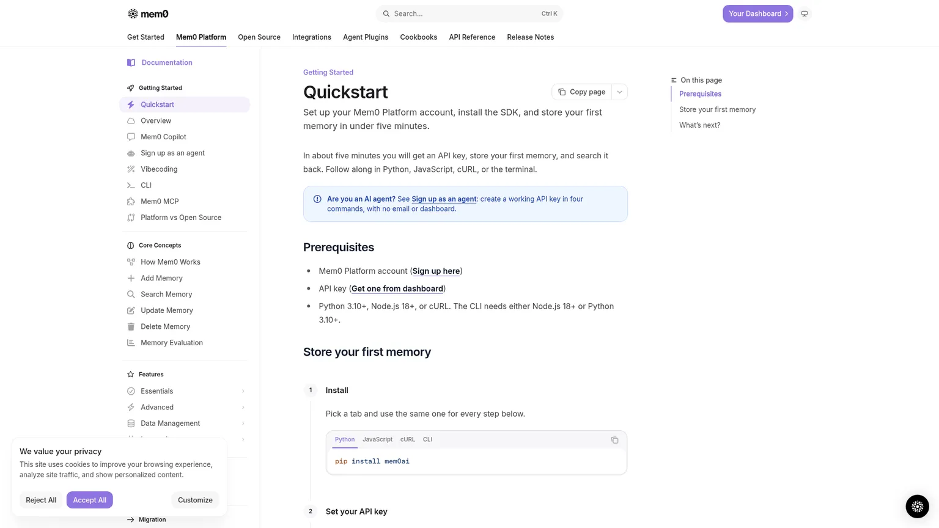Follow the Sign up as an agent callout link
Image resolution: width=939 pixels, height=528 pixels.
pos(444,199)
